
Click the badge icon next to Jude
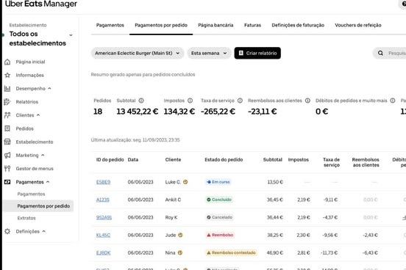pos(180,235)
